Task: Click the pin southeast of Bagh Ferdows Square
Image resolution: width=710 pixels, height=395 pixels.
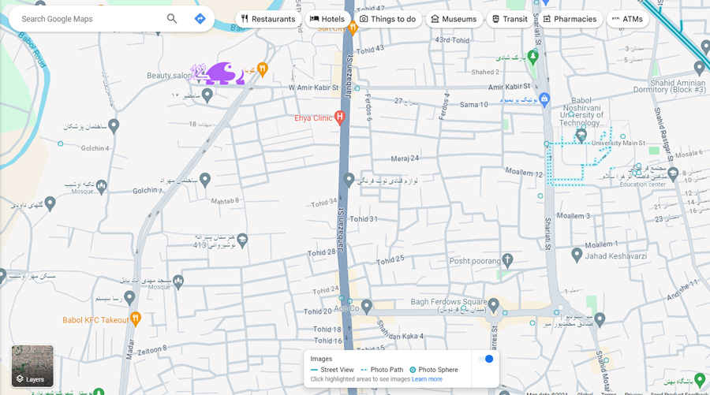Action: (x=600, y=319)
